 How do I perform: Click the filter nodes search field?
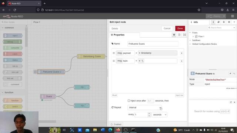[14, 22]
